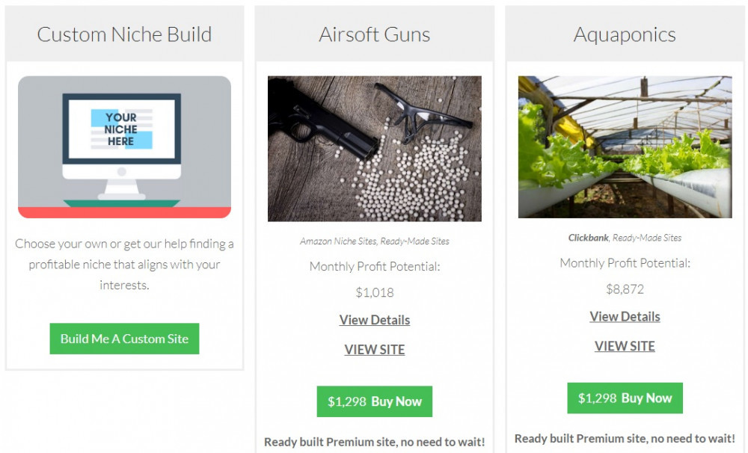This screenshot has height=453, width=748.
Task: Open the 'Your Niche Here' computer illustration
Action: pyautogui.click(x=124, y=147)
